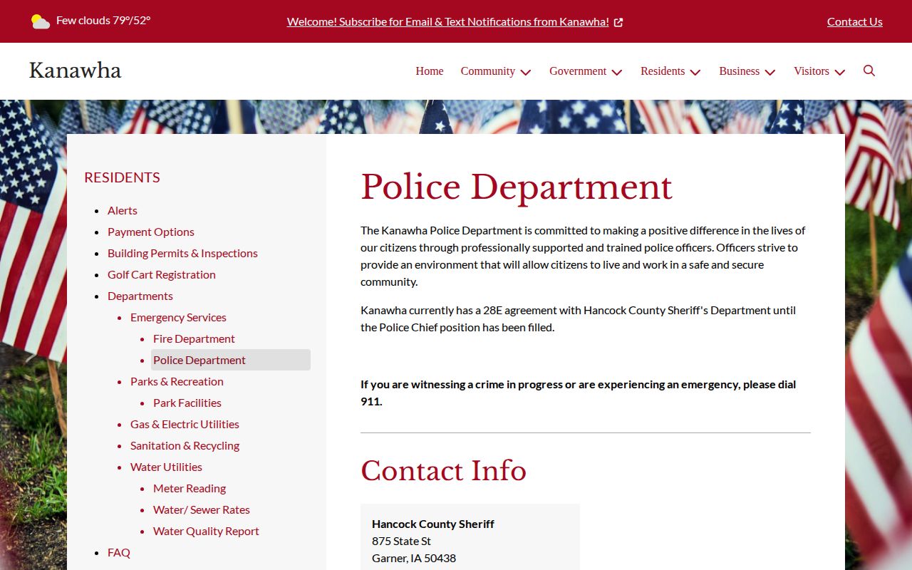Click the Residents menu label

pyautogui.click(x=663, y=71)
